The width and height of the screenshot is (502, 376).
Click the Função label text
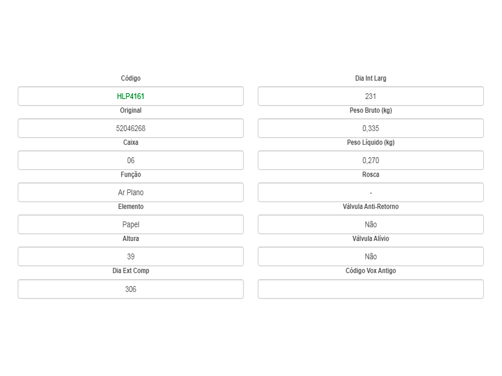131,175
